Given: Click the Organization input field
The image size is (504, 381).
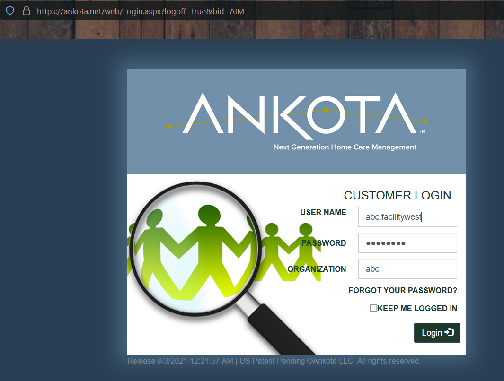Looking at the screenshot, I should point(407,268).
